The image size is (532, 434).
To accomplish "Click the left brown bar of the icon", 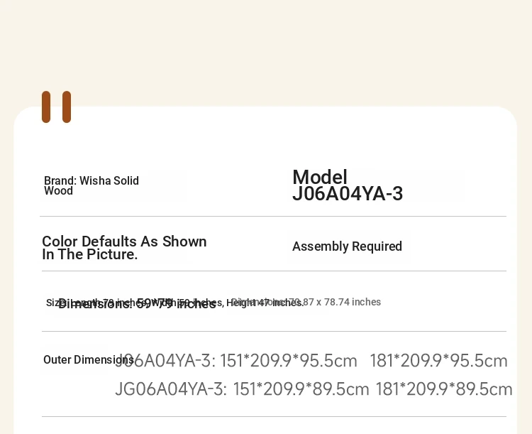I will click(46, 107).
